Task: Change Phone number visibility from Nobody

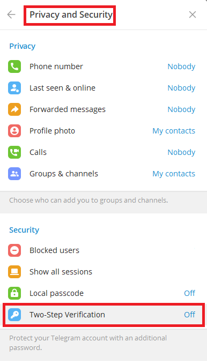Action: 181,66
